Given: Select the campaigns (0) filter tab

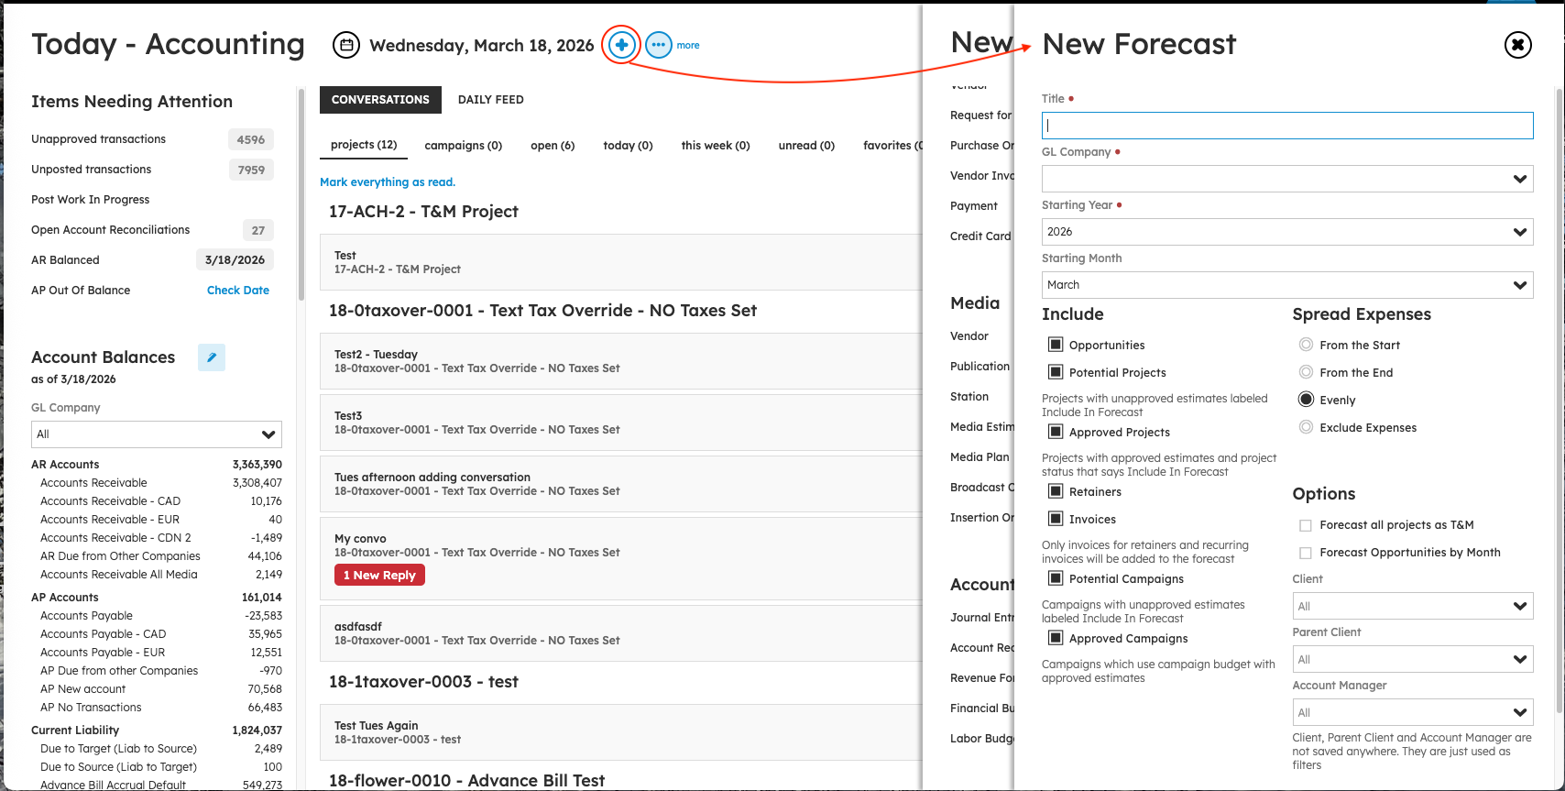Looking at the screenshot, I should [x=464, y=146].
